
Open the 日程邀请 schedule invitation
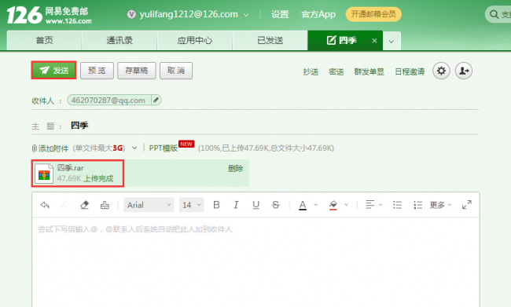point(410,71)
